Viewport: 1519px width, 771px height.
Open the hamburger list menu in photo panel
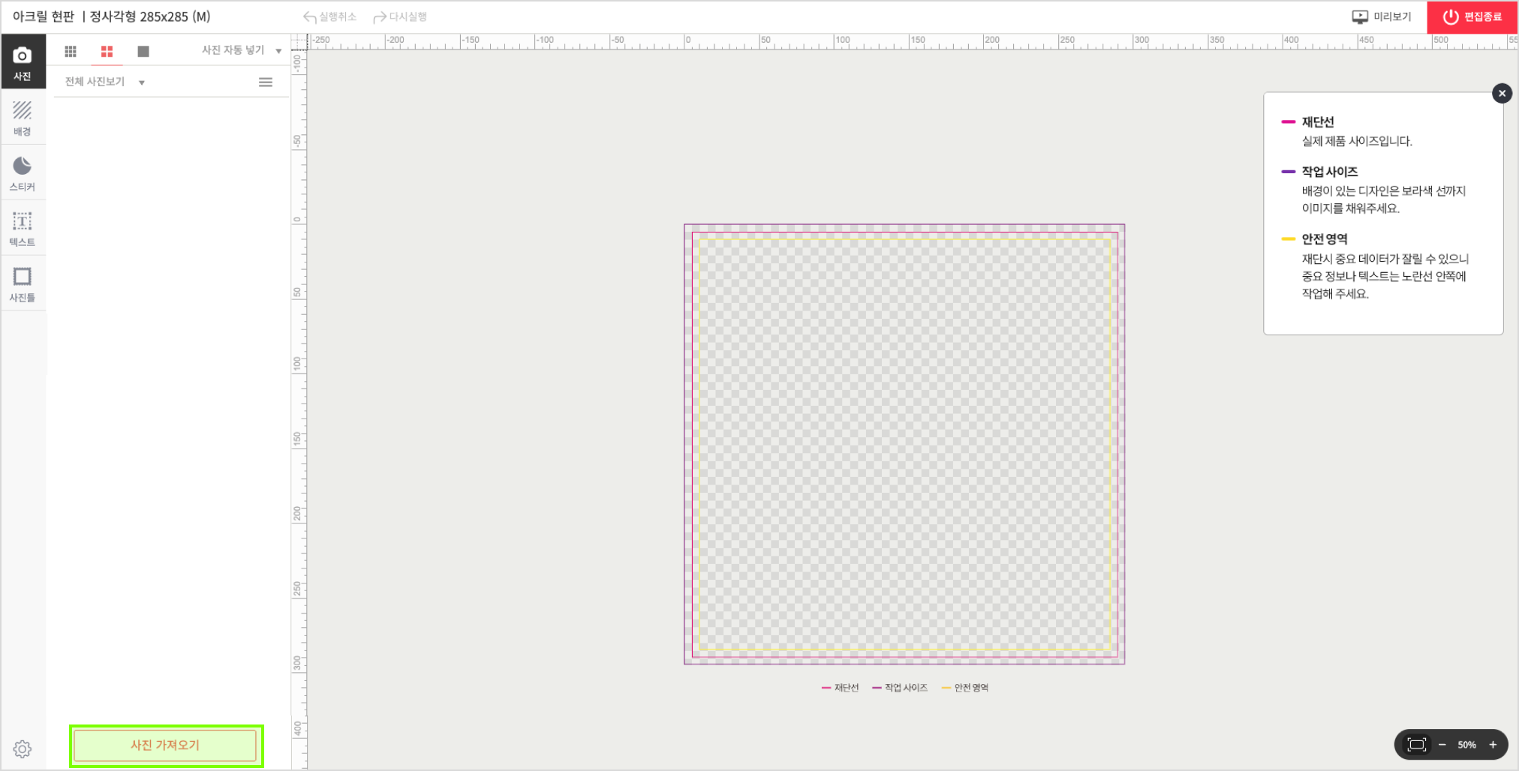click(266, 82)
